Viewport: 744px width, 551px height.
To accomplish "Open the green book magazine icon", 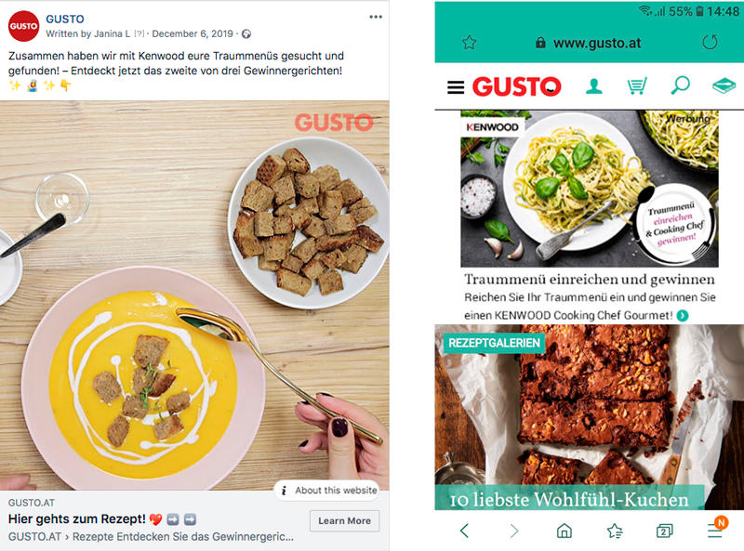I will (x=724, y=86).
